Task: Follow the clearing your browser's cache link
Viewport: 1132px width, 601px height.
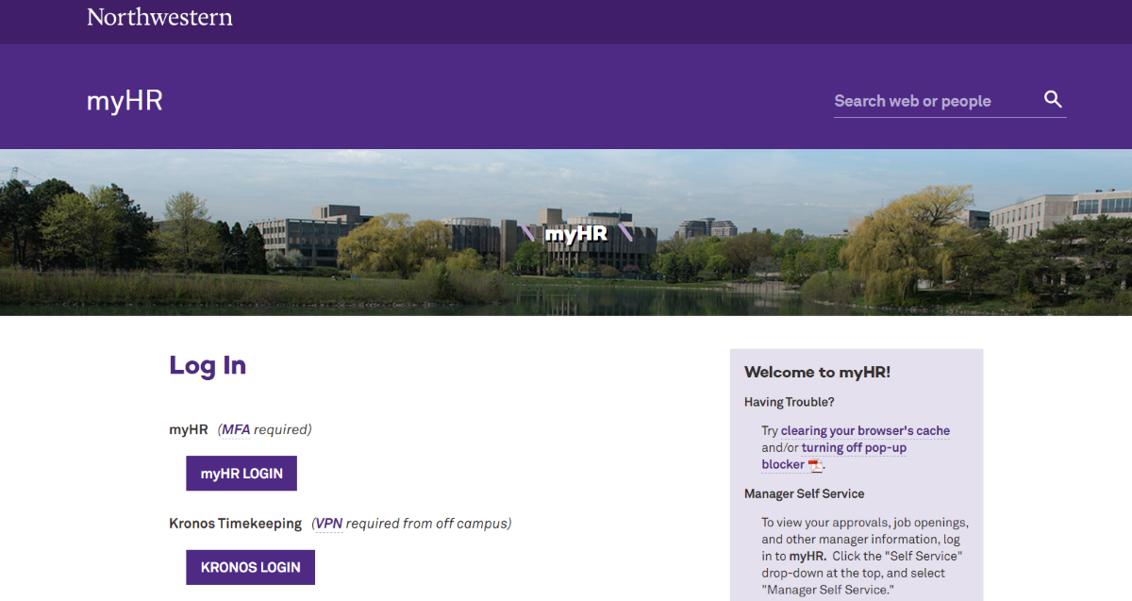Action: tap(865, 431)
